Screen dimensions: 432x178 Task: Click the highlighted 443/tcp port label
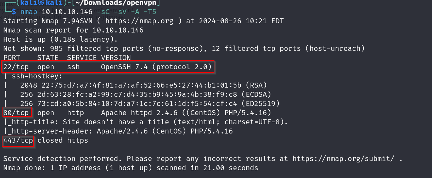(x=18, y=141)
